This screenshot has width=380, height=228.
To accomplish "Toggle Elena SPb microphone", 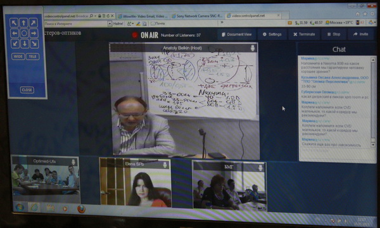I will point(165,165).
